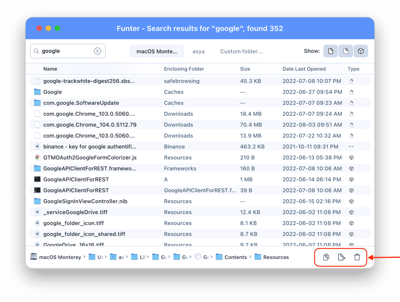This screenshot has width=400, height=302.
Task: Toggle the package type badge next to GTMOAuth2GoogleFormColorizer.js
Action: click(x=351, y=158)
